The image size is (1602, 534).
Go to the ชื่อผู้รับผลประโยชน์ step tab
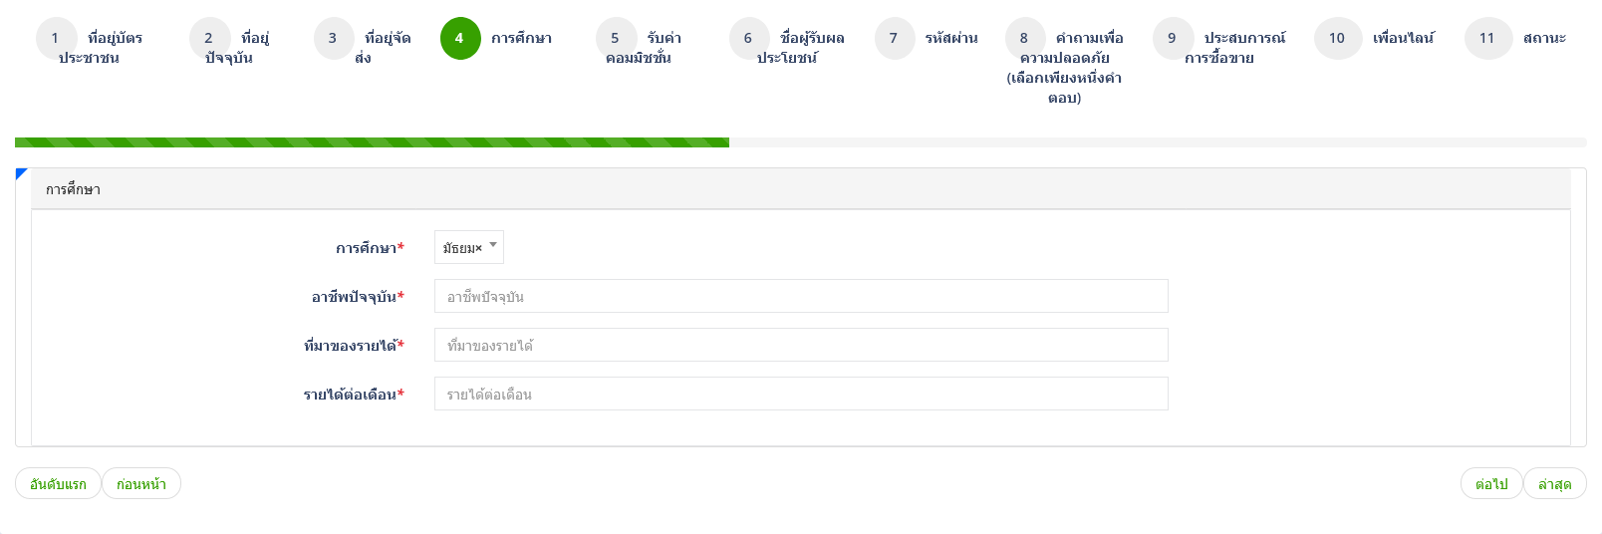787,48
